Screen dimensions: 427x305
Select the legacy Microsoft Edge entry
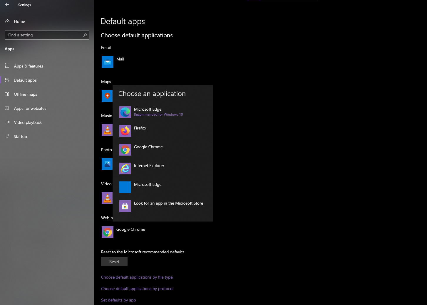148,187
